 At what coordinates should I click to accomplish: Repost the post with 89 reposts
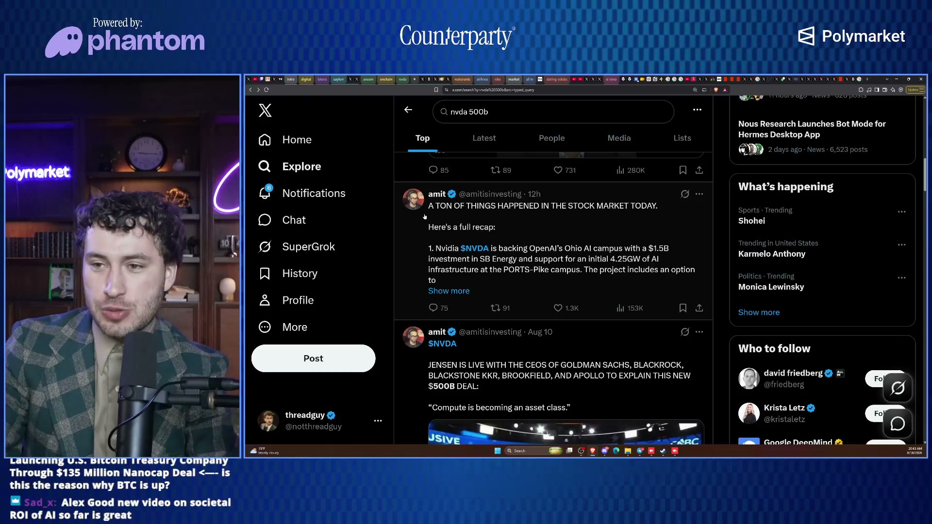[x=500, y=170]
